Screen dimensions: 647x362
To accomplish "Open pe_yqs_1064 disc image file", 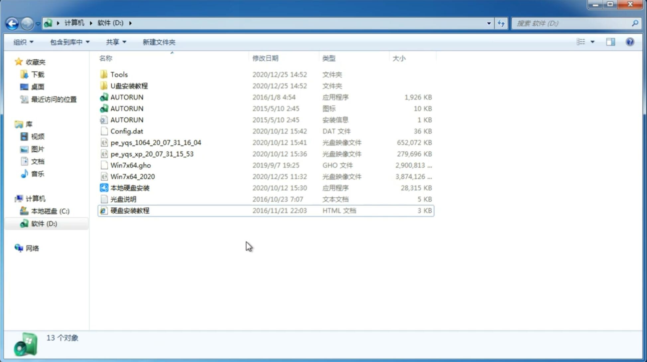I will pyautogui.click(x=156, y=142).
